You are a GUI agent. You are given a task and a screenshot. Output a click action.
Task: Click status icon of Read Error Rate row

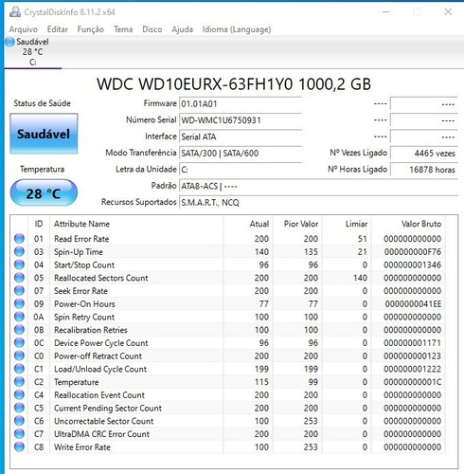19,239
